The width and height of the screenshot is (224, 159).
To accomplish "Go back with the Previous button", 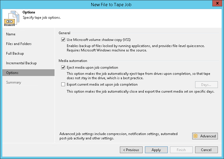I will click(131, 150).
